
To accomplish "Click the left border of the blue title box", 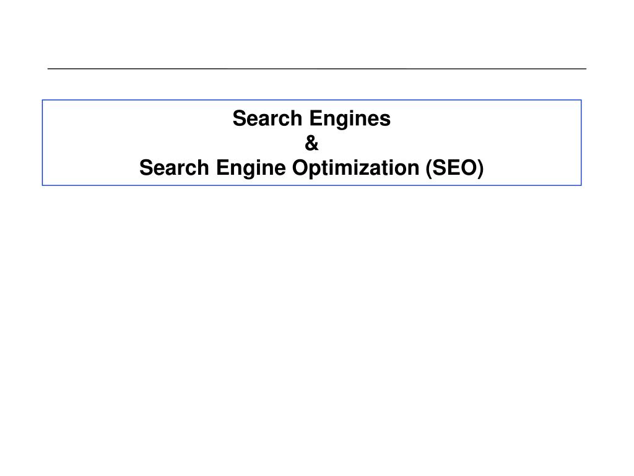I will [43, 143].
